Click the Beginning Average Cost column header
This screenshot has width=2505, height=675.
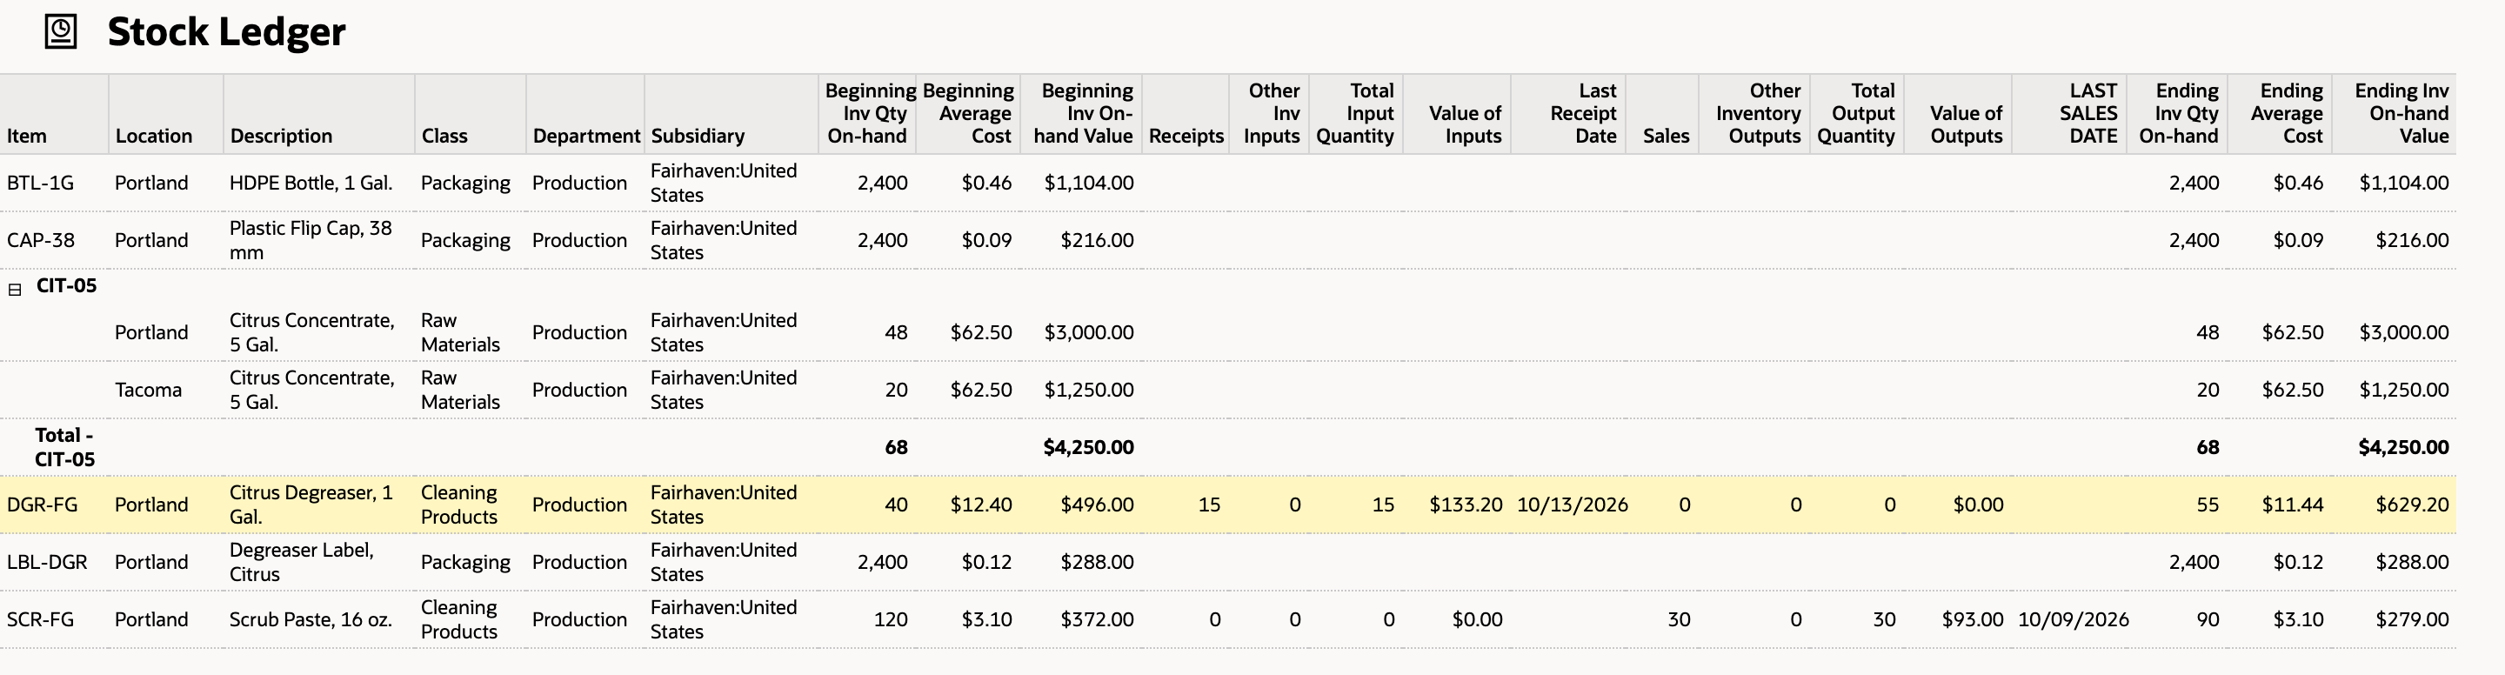969,114
